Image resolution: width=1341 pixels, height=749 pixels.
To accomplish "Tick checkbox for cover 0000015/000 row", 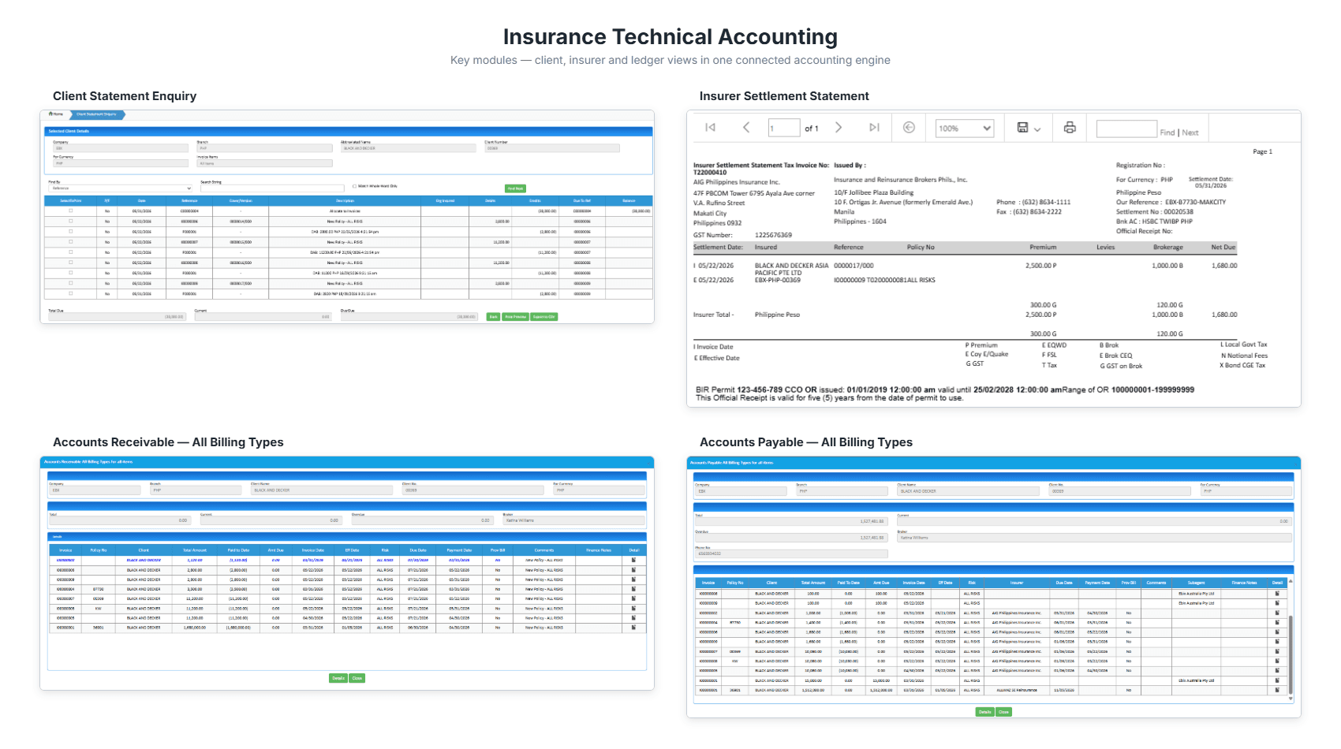I will point(70,241).
